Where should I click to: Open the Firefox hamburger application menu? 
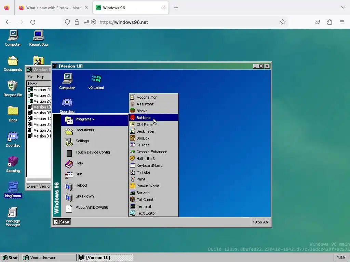tap(342, 22)
